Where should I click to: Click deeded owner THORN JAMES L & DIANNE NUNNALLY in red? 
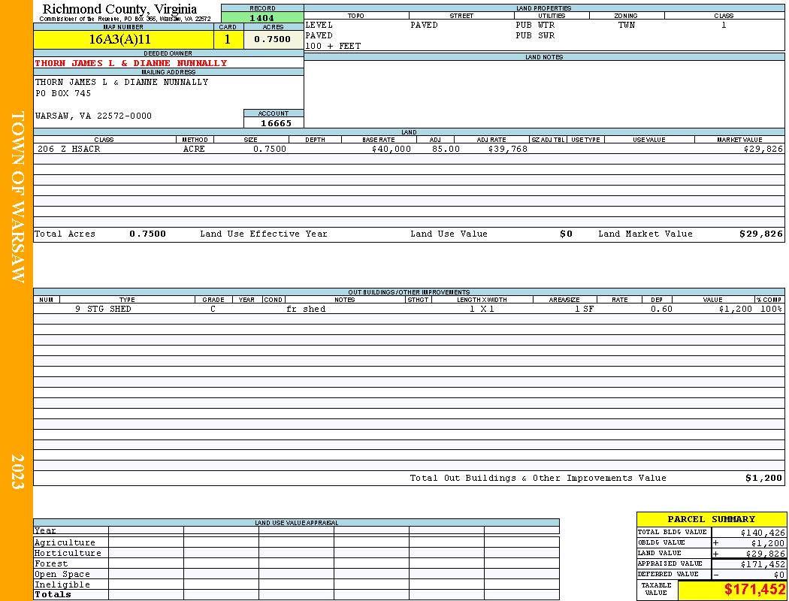(x=131, y=63)
